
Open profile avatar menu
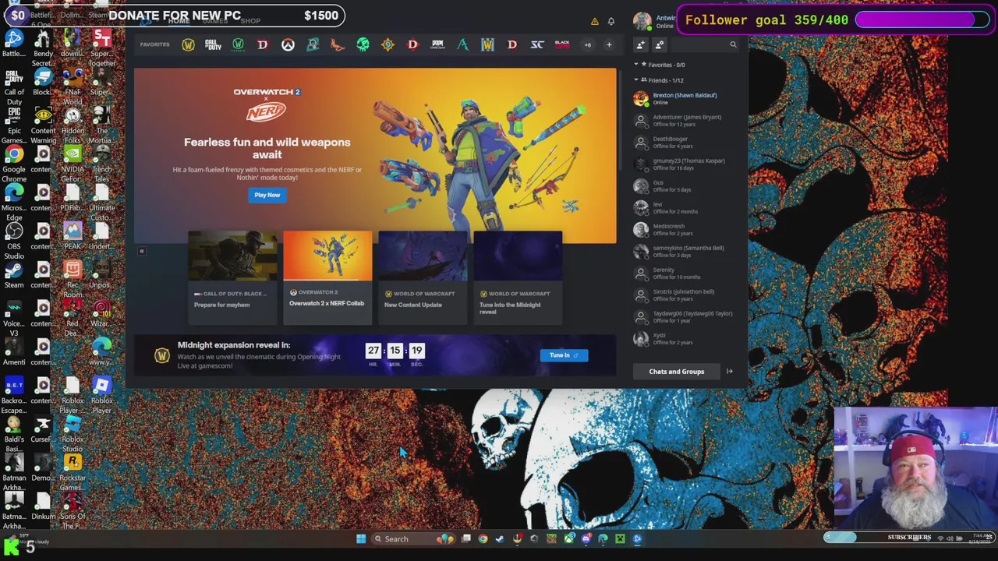click(642, 21)
